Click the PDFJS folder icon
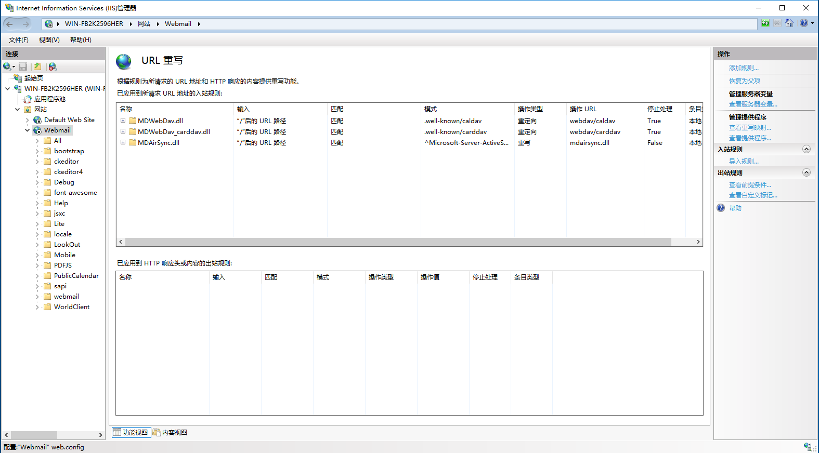819x453 pixels. pyautogui.click(x=47, y=265)
